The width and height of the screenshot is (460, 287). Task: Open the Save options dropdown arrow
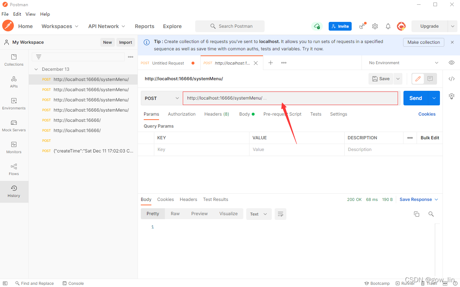(x=398, y=79)
